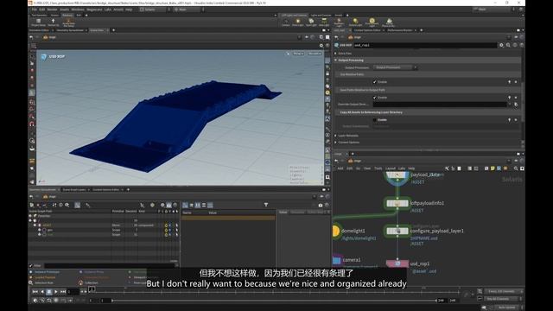Viewport: 553px width, 311px height.
Task: Open the File menu
Action: tap(35, 10)
